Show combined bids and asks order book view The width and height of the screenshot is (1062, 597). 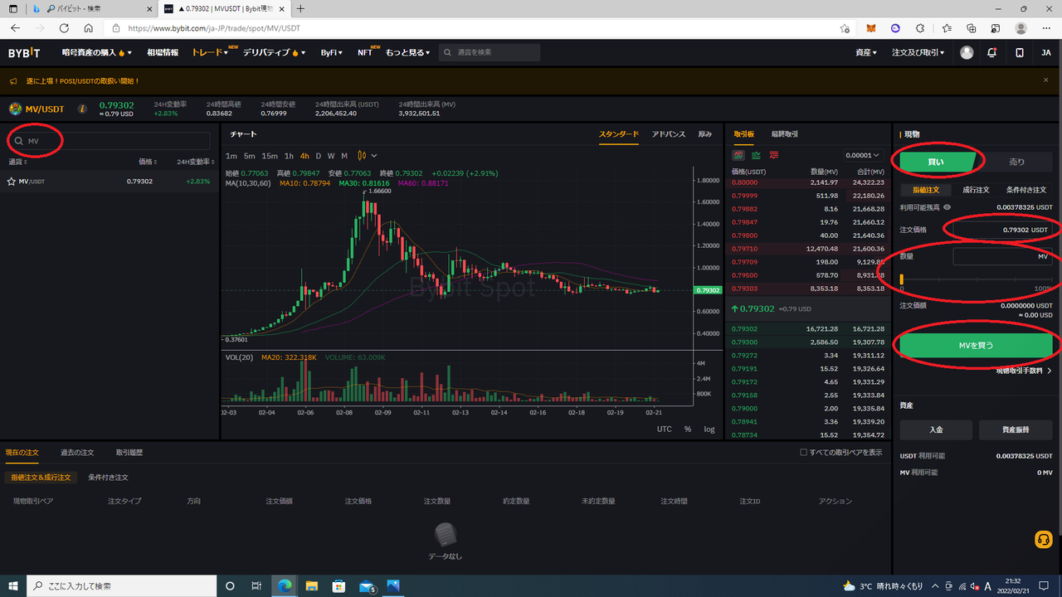(738, 155)
